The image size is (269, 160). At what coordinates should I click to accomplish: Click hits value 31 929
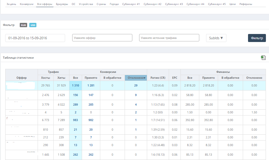pyautogui.click(x=61, y=86)
